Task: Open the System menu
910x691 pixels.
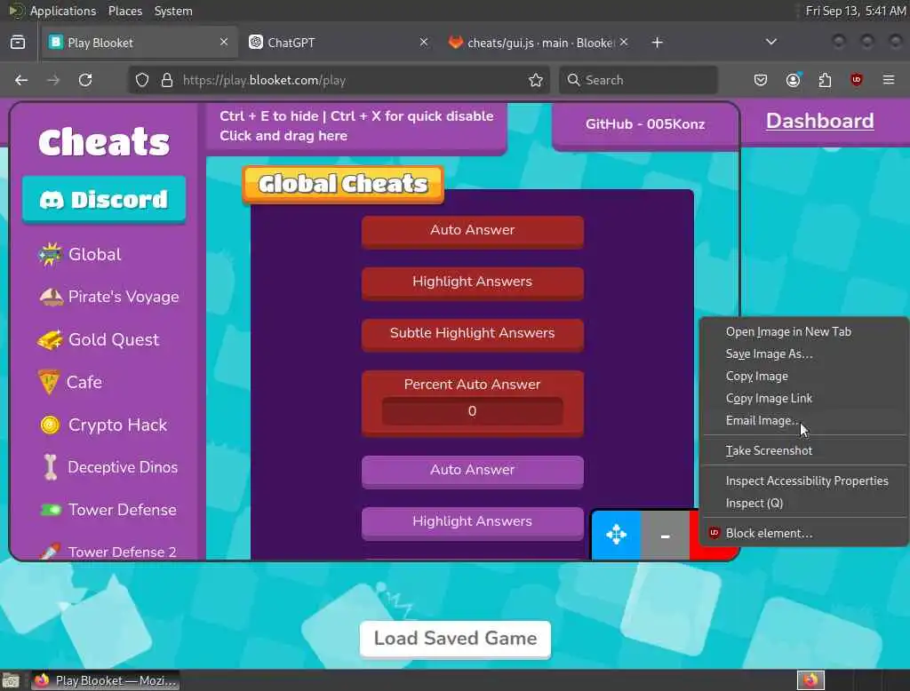Action: (173, 11)
